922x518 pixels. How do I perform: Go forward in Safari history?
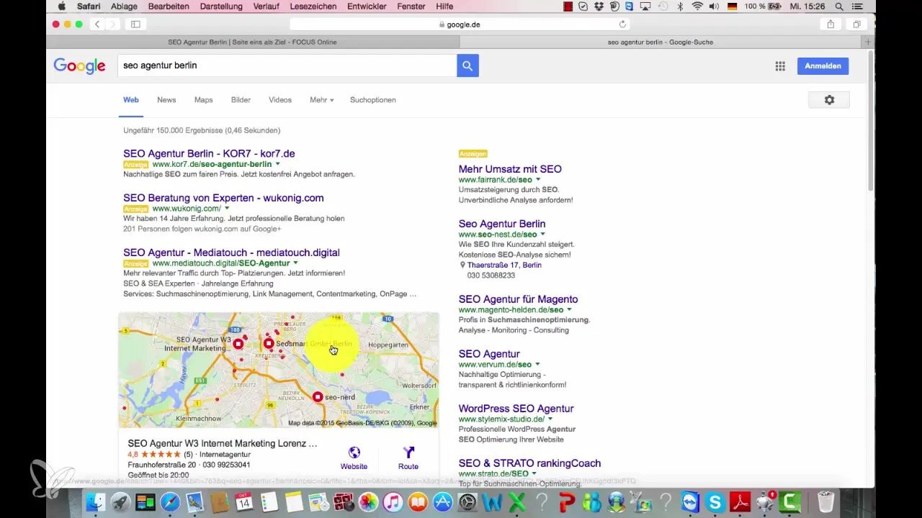(x=114, y=24)
